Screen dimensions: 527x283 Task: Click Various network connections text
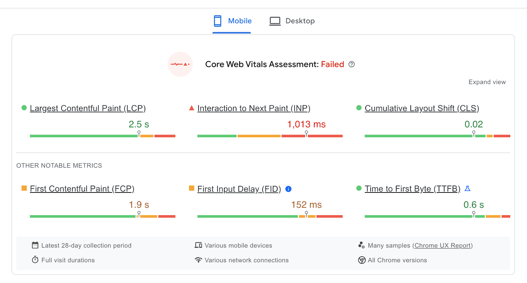pos(247,260)
